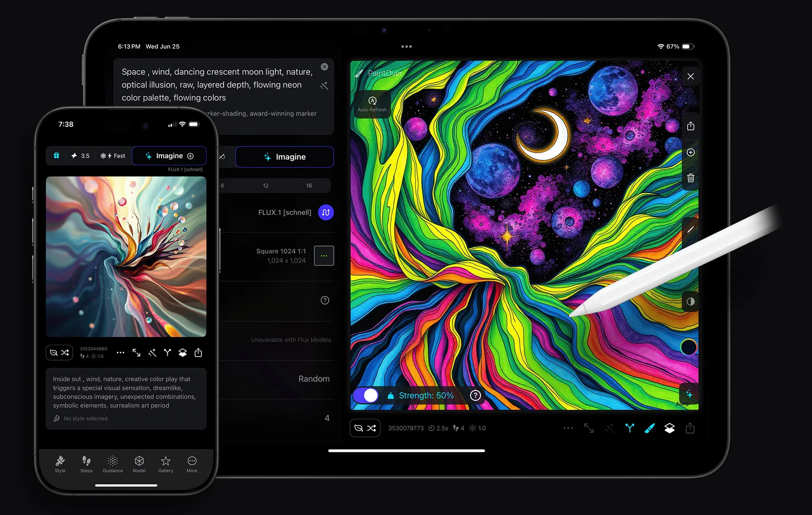Open the Guidance tab on the iPhone
This screenshot has height=515, width=812.
pos(113,464)
